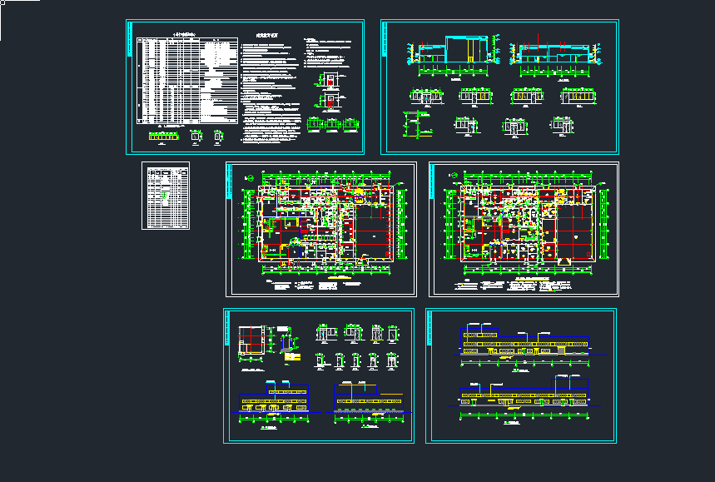The image size is (715, 482).
Task: Click the small standalone table sheet
Action: pos(166,196)
